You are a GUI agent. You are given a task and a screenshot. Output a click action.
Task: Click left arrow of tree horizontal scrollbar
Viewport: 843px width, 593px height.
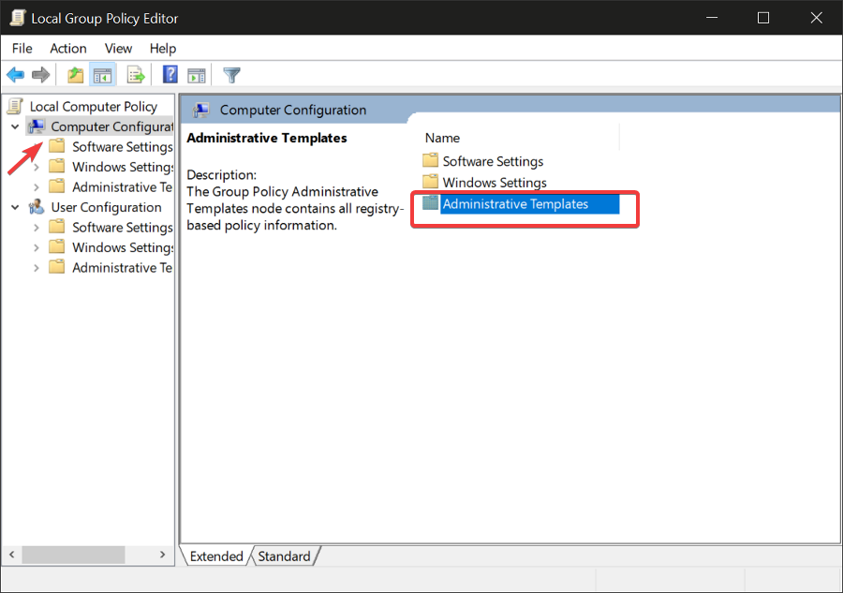11,555
